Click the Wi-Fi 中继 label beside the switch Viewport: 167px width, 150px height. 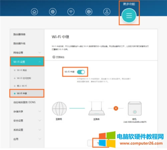[69, 72]
